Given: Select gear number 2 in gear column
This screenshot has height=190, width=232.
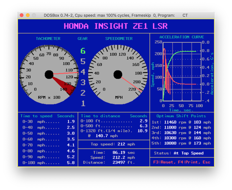Looking at the screenshot, I should (x=83, y=93).
